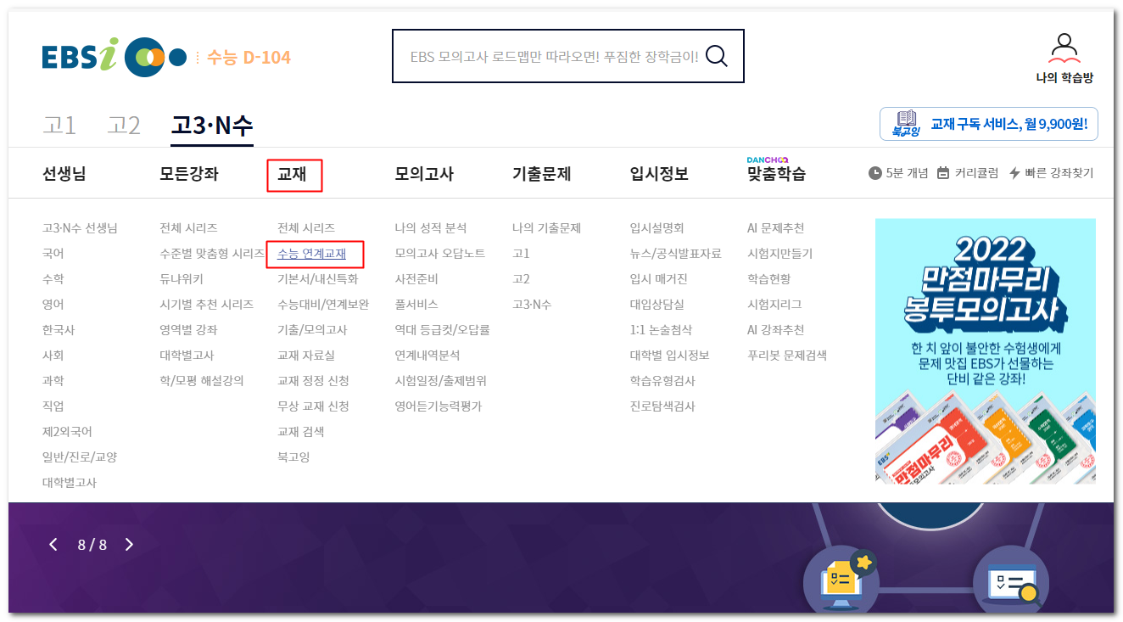
Task: Open 영어듣기능력평가 link
Action: pyautogui.click(x=438, y=406)
